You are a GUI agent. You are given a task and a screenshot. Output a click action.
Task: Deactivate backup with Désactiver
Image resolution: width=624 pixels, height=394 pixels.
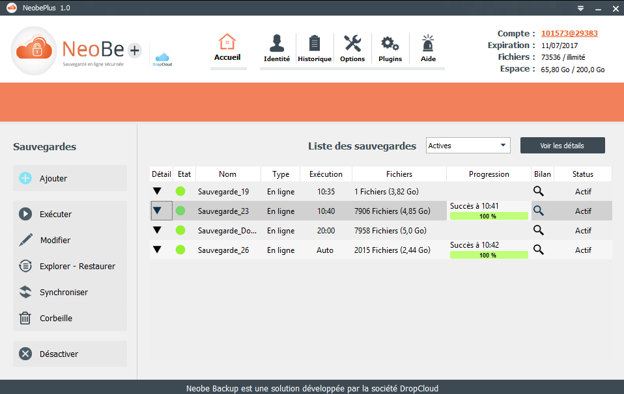click(70, 354)
